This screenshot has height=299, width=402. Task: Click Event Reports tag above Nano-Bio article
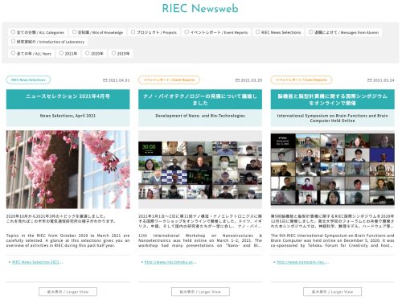coord(169,80)
